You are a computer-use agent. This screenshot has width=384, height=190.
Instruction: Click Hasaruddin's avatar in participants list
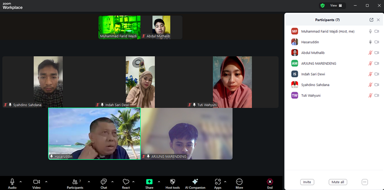pyautogui.click(x=294, y=42)
